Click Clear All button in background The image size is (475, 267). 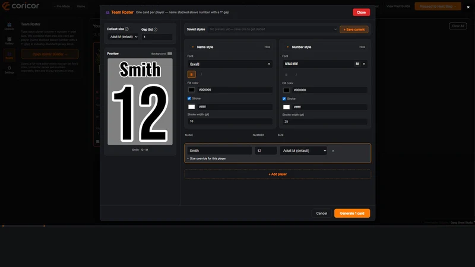pos(458,26)
